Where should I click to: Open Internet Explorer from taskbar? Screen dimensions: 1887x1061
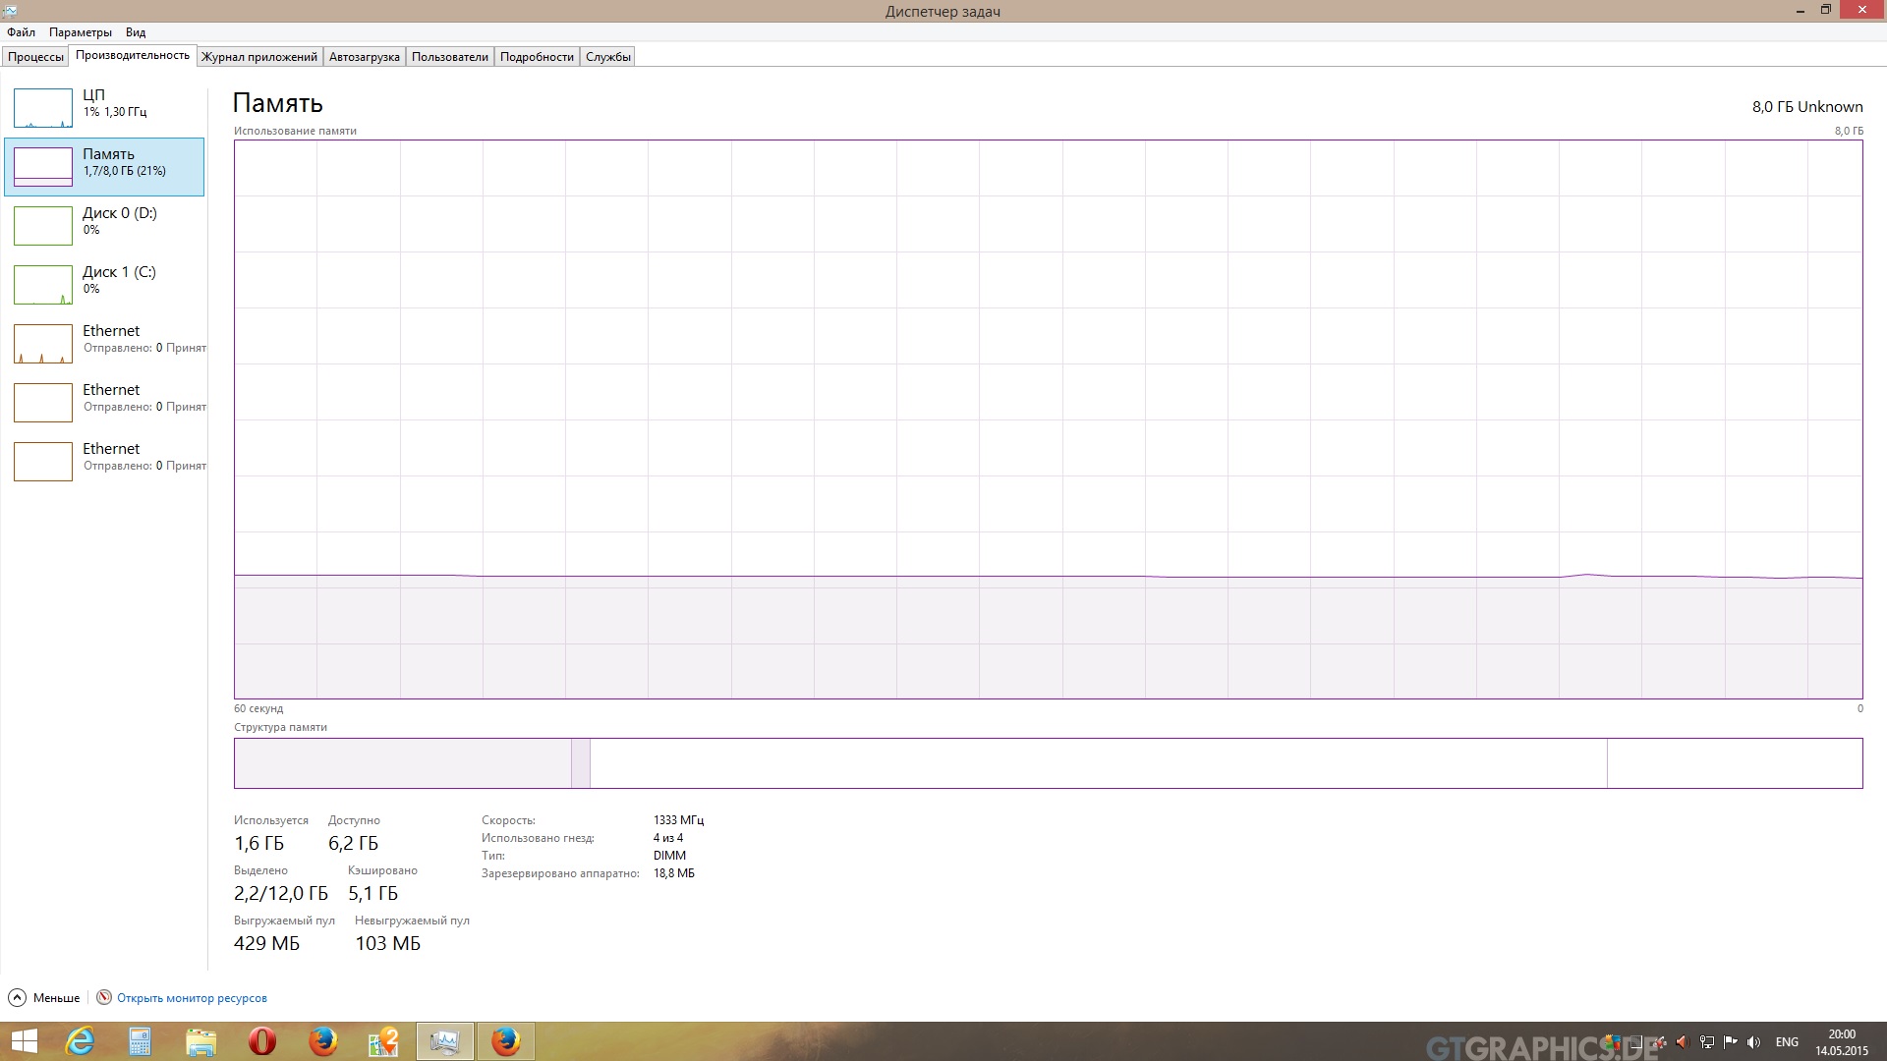pyautogui.click(x=80, y=1041)
